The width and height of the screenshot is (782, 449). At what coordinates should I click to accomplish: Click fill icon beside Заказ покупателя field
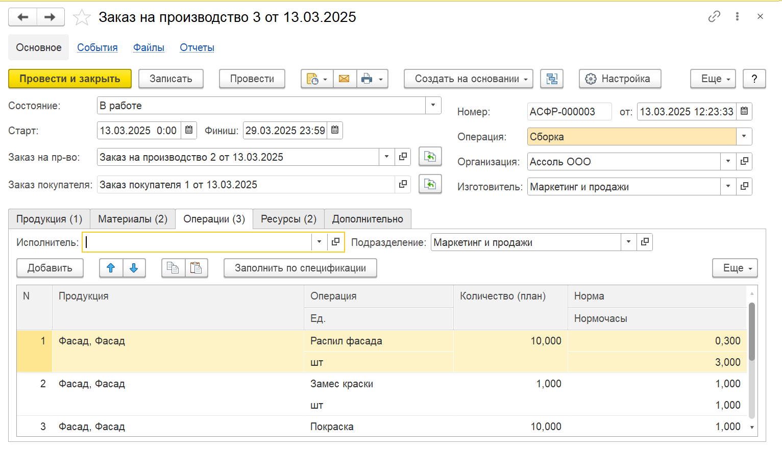click(430, 184)
